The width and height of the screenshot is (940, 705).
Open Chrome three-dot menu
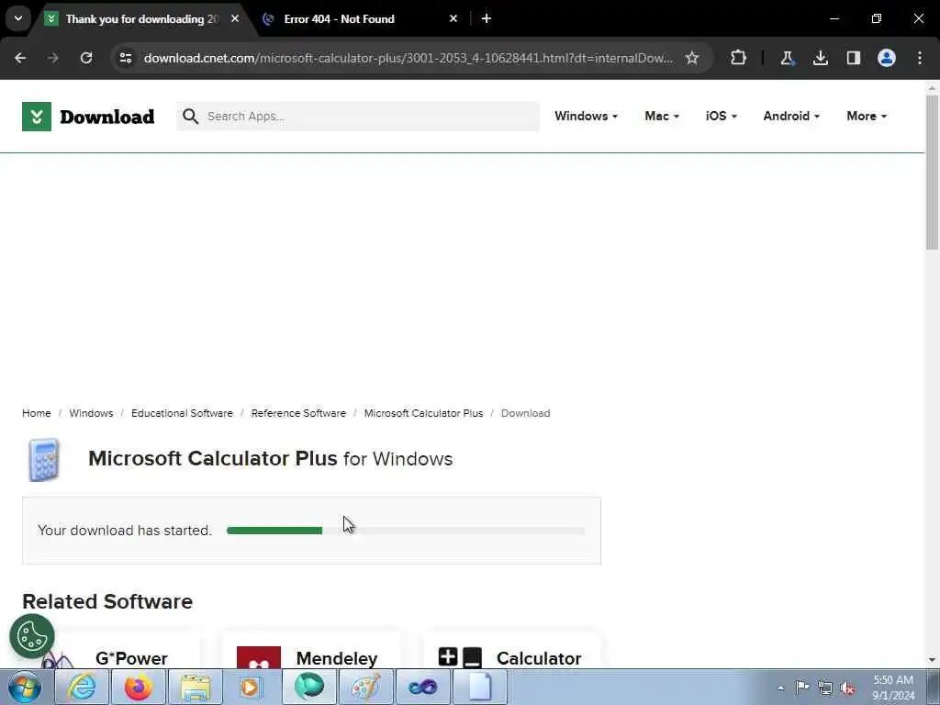(x=920, y=58)
